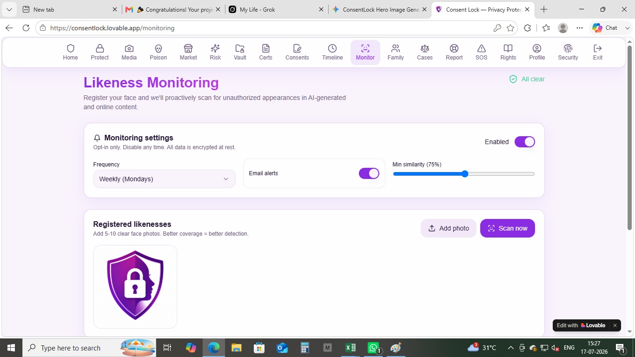
Task: Open the Timeline clock section
Action: click(332, 52)
